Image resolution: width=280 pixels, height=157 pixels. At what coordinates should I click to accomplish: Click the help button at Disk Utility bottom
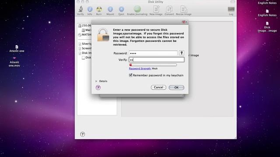(x=82, y=134)
